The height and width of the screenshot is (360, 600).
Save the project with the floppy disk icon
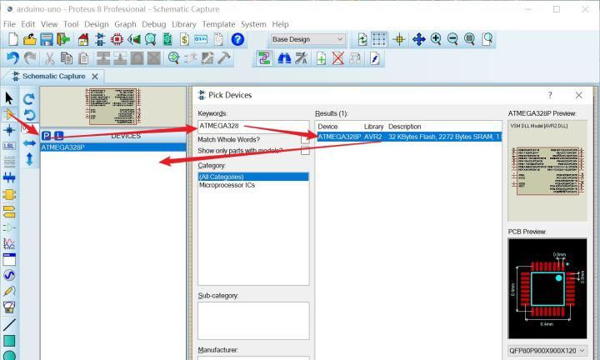click(x=47, y=39)
